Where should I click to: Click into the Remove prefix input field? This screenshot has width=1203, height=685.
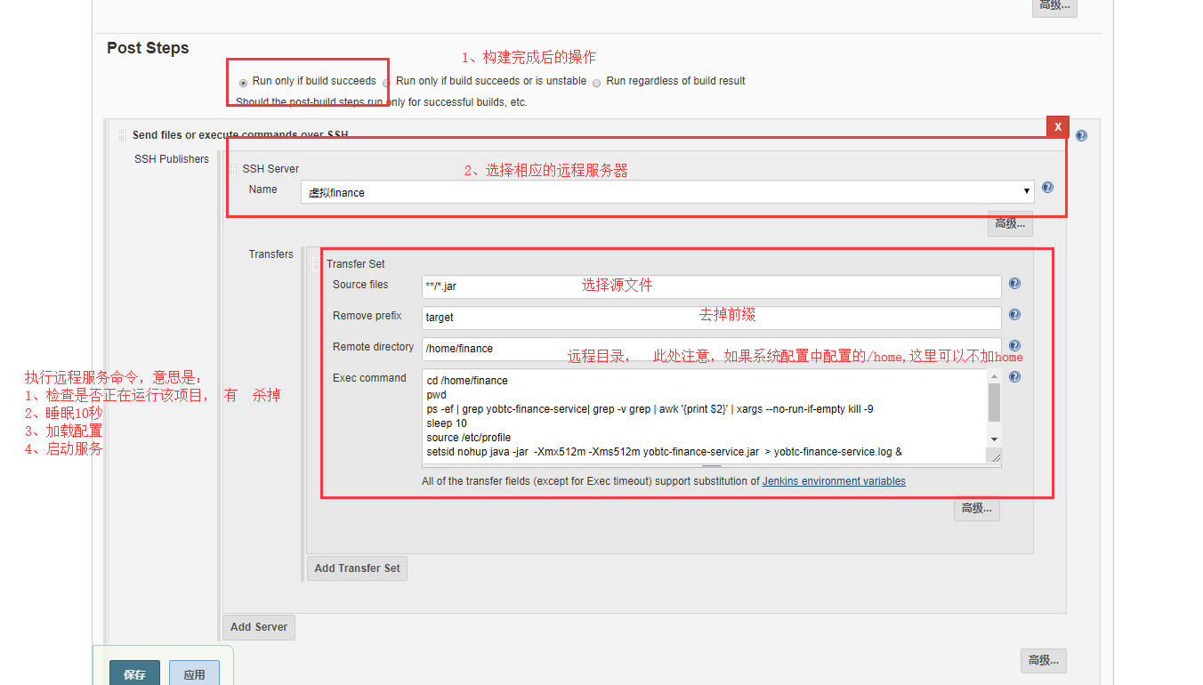click(711, 318)
